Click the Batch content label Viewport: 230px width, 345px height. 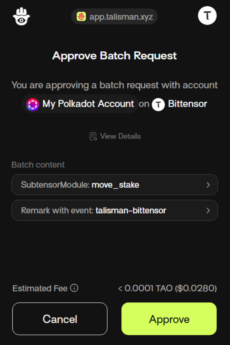[38, 165]
